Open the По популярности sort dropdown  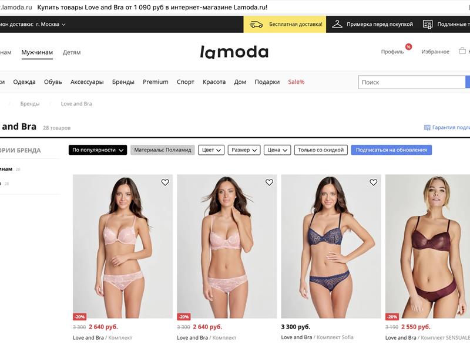pos(98,150)
